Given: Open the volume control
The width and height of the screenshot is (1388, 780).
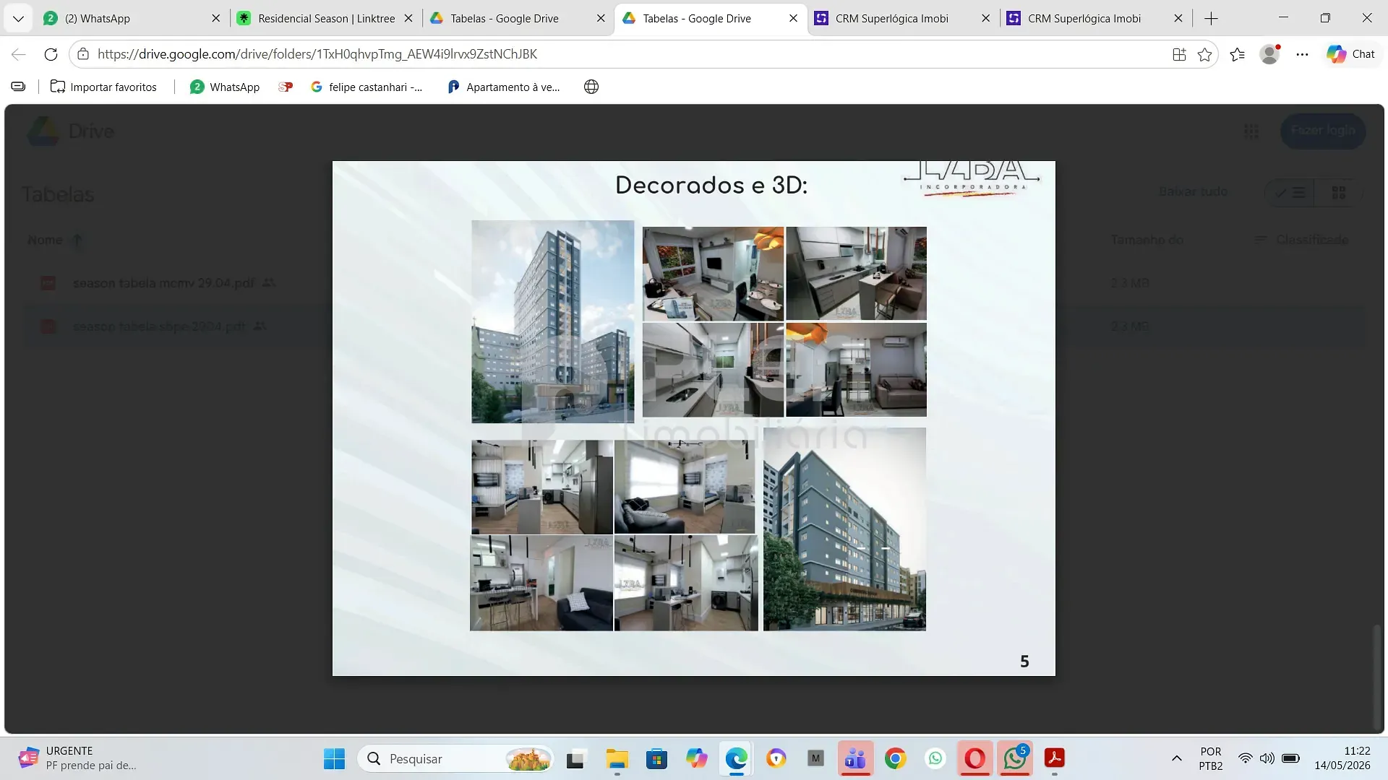Looking at the screenshot, I should [x=1267, y=759].
